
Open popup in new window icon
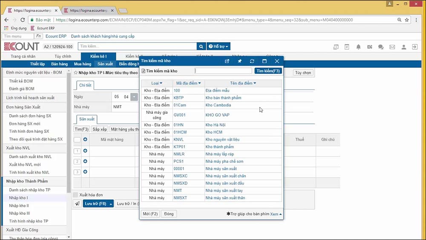tap(227, 61)
